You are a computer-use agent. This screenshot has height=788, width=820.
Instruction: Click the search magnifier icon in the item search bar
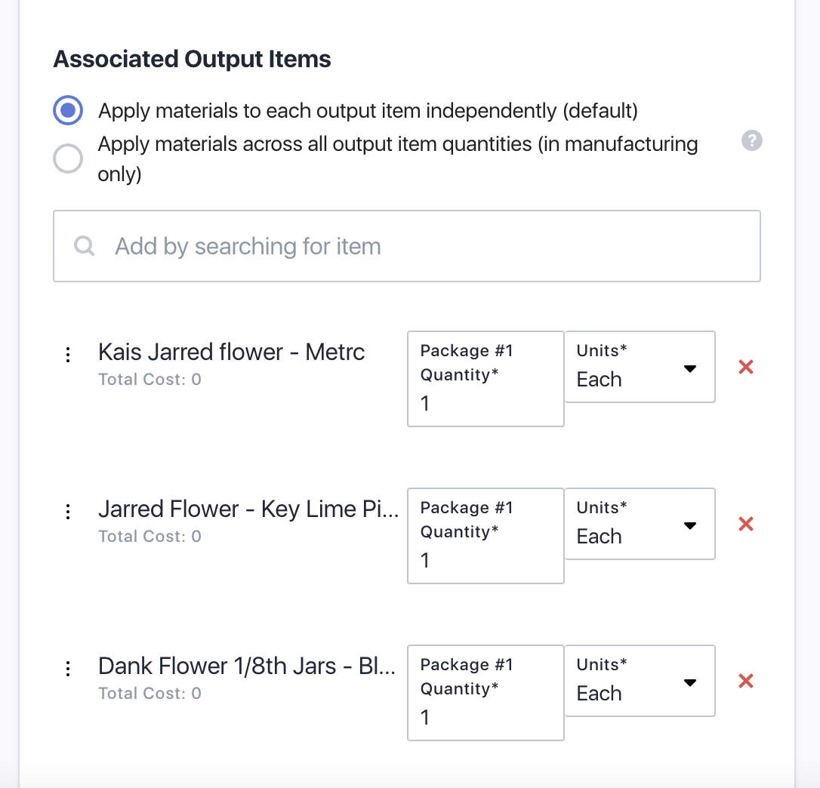[84, 246]
